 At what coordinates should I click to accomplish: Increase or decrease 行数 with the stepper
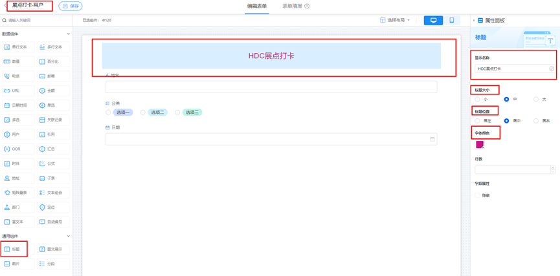[x=553, y=169]
